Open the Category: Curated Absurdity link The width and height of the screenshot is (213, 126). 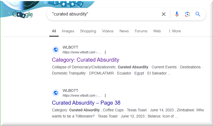[x=85, y=60]
